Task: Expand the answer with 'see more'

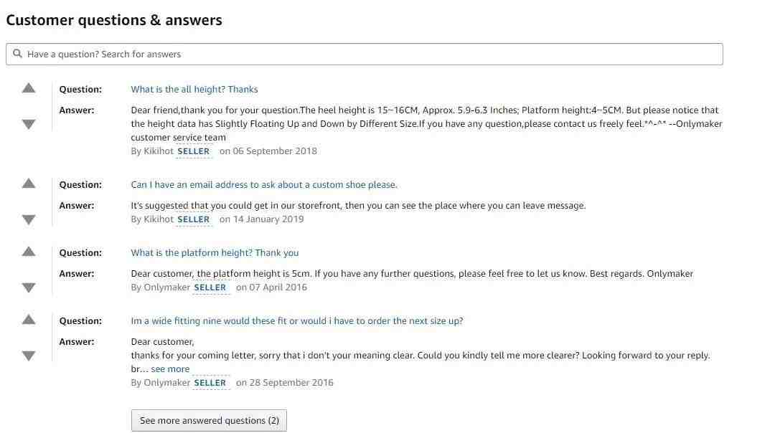Action: 170,368
